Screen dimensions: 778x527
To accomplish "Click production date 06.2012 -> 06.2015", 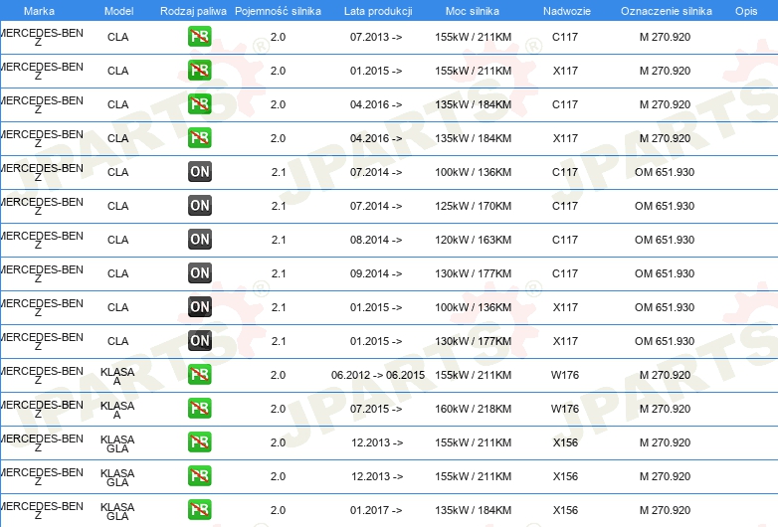I will coord(378,375).
